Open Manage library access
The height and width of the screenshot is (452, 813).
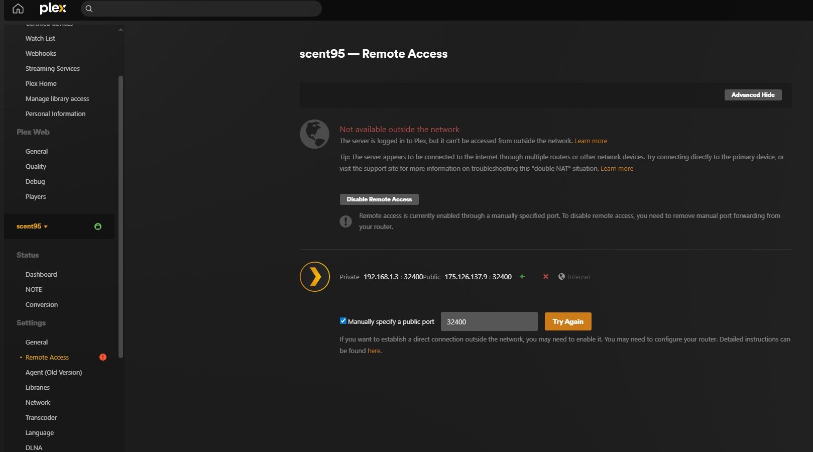click(57, 98)
